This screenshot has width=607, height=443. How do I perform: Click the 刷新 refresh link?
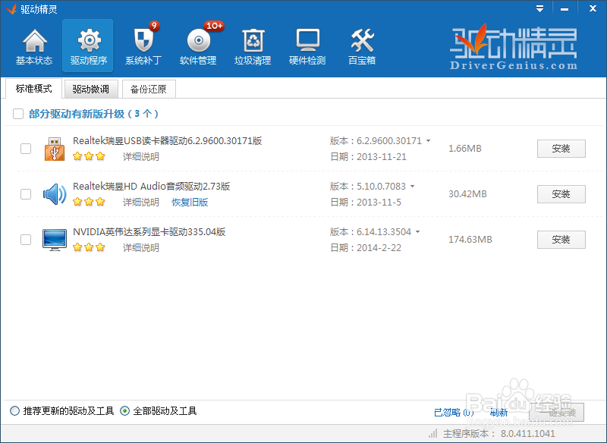pyautogui.click(x=499, y=413)
